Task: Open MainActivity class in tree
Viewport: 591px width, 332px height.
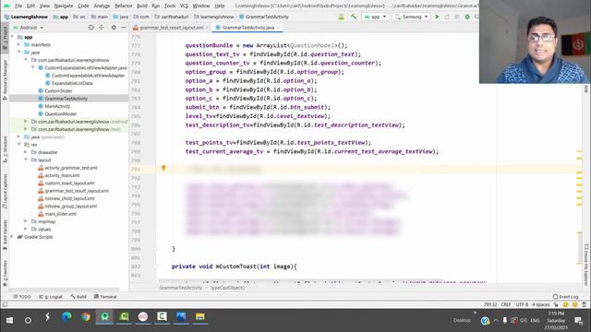Action: [57, 106]
